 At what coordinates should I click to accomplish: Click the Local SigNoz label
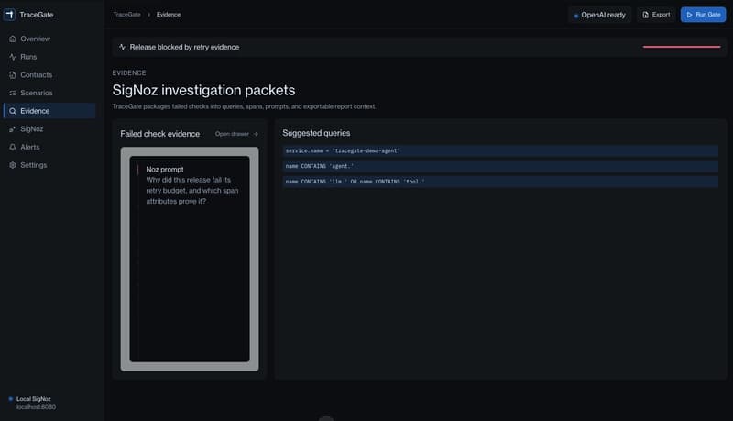(x=34, y=399)
